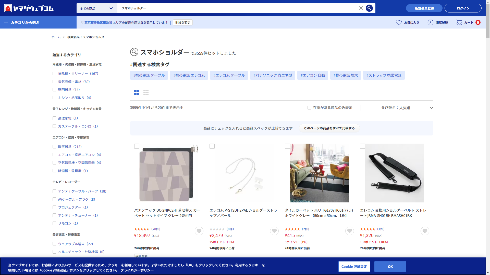Click 地域を変更 button
This screenshot has height=275, width=490.
pyautogui.click(x=183, y=22)
